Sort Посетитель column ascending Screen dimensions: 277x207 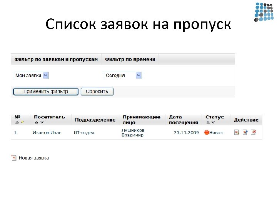(37, 122)
